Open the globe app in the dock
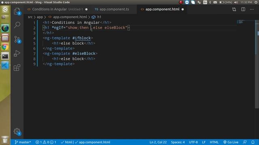The image size is (259, 145). (5, 28)
